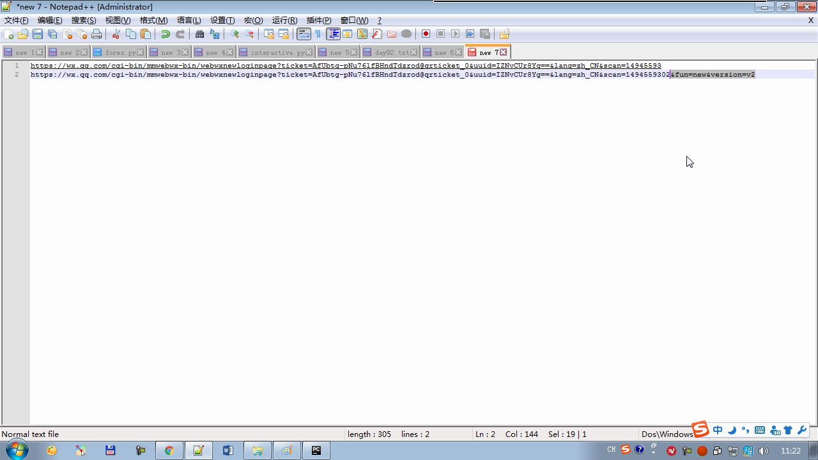Click the Save All toolbar icon

click(52, 34)
